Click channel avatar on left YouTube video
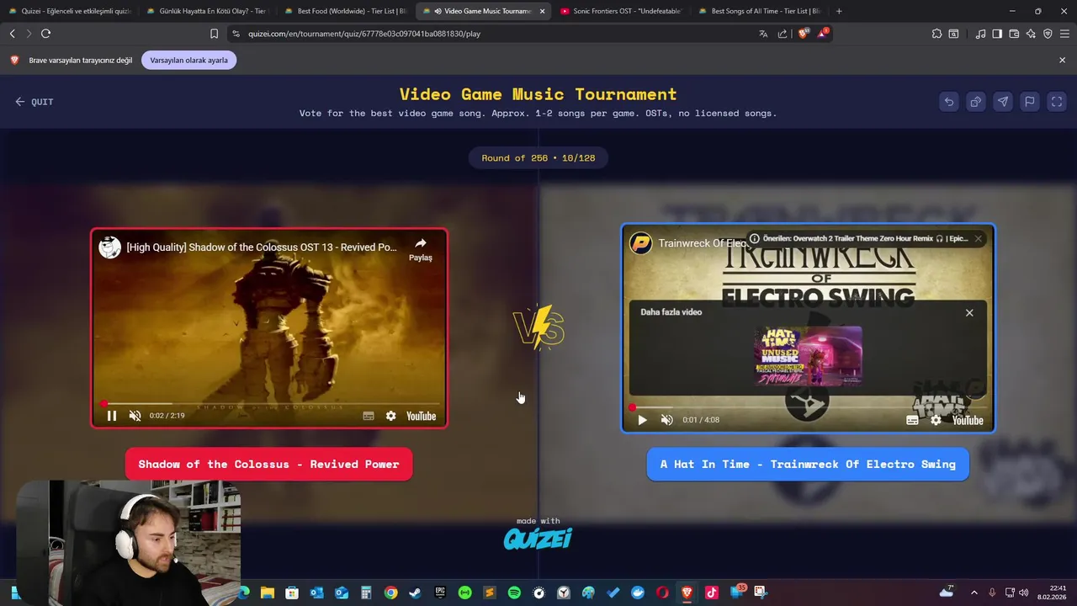1077x606 pixels. click(x=109, y=247)
